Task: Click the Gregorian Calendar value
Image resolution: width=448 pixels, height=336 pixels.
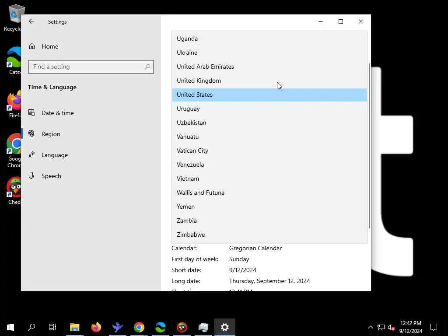Action: tap(255, 248)
